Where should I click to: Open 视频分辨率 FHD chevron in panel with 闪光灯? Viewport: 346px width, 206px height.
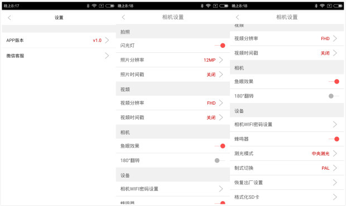click(221, 103)
